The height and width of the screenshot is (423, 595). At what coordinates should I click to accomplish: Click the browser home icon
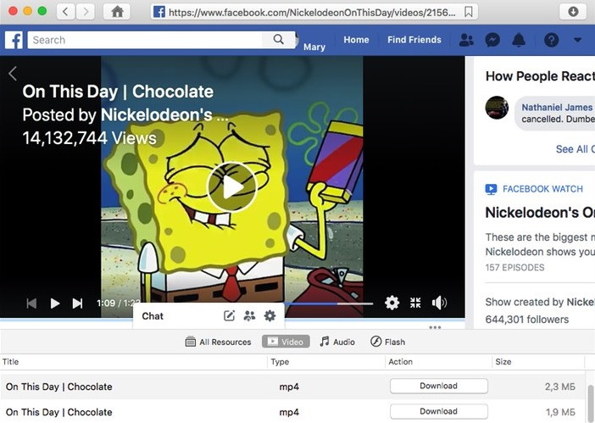(117, 12)
